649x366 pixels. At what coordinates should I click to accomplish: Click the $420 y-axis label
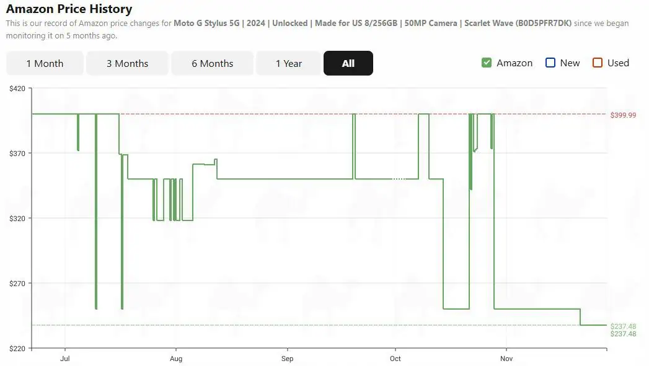point(17,89)
